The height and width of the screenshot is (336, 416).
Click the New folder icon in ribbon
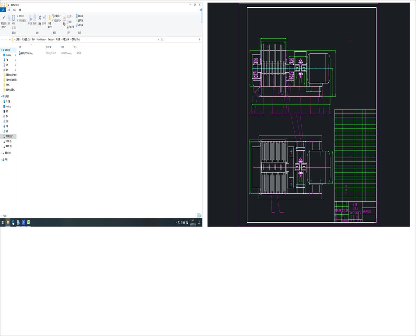pyautogui.click(x=49, y=18)
